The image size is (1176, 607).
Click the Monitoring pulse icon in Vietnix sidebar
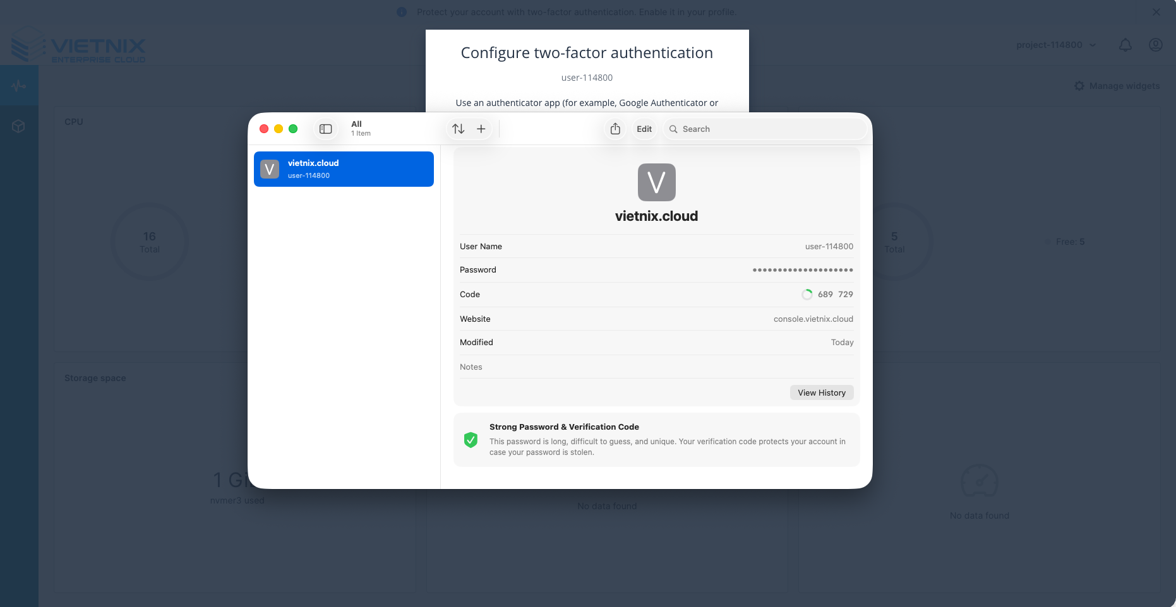[19, 85]
